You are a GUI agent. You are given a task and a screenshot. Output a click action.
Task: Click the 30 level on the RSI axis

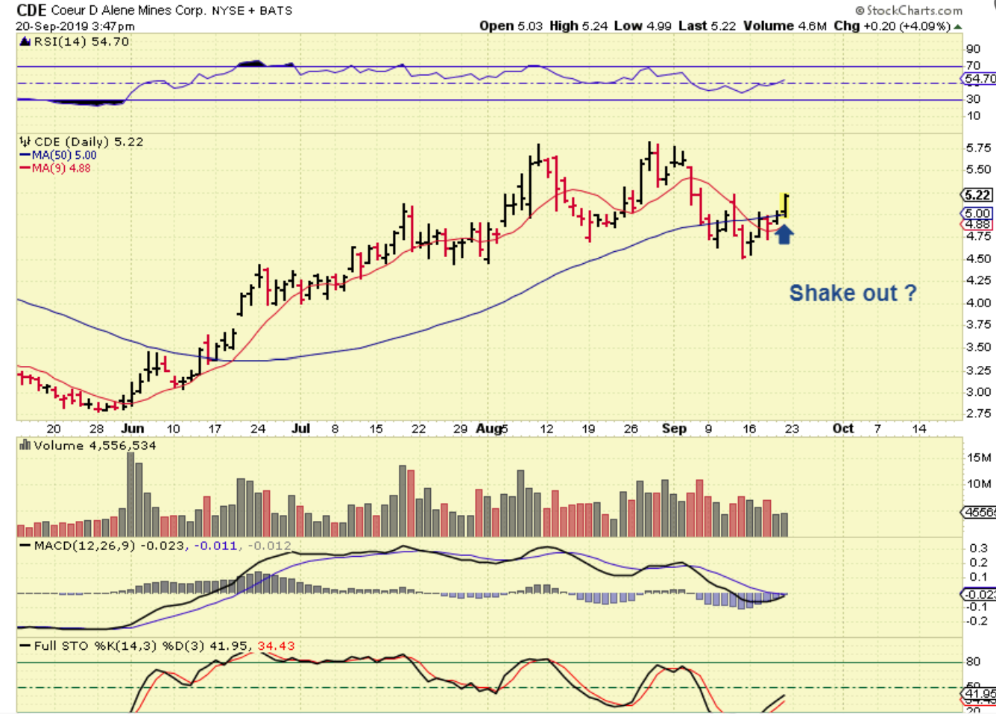[x=973, y=98]
